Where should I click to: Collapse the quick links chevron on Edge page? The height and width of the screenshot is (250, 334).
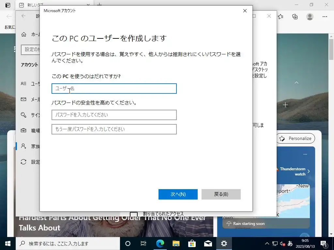[x=296, y=82]
